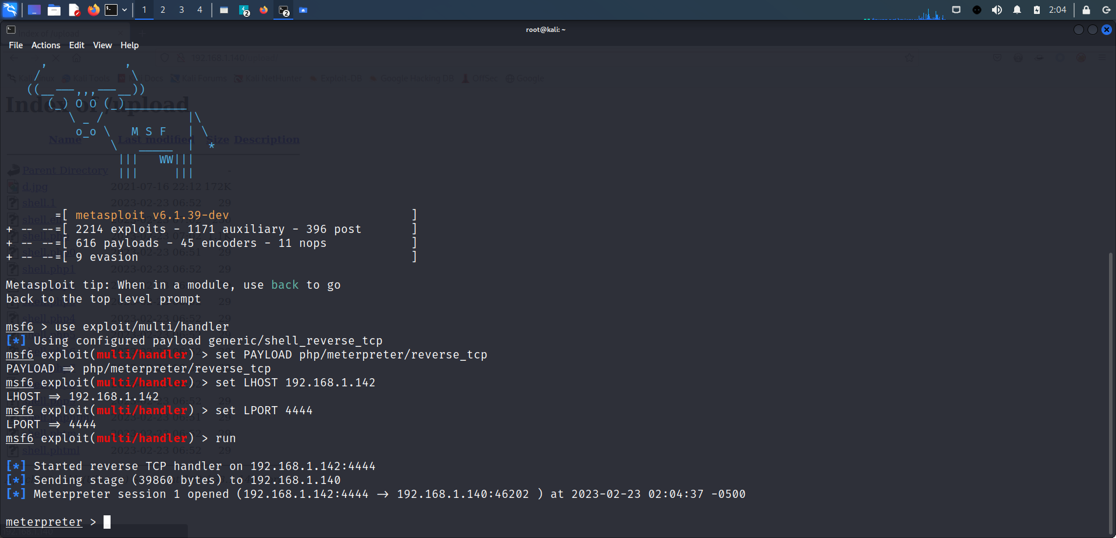This screenshot has width=1116, height=538.
Task: Select the terminal taskbar button with badge 2
Action: (x=283, y=10)
